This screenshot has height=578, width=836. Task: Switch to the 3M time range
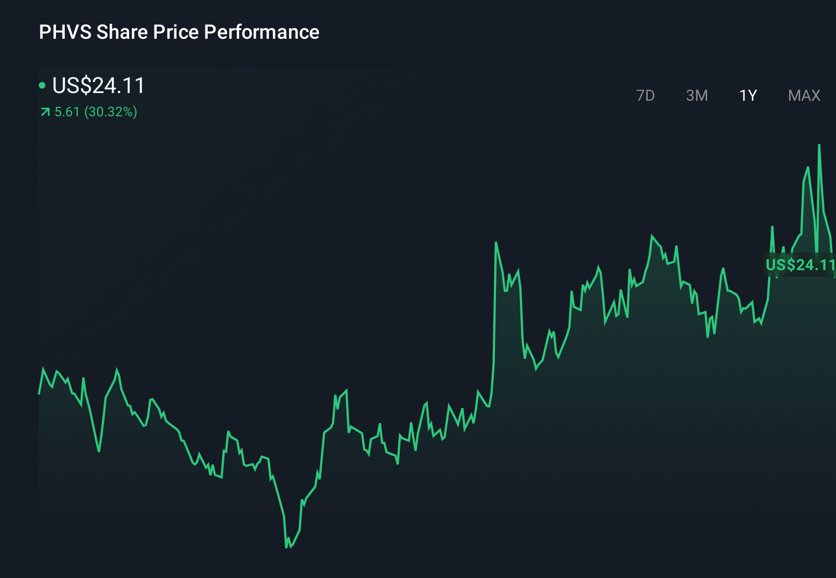tap(697, 95)
